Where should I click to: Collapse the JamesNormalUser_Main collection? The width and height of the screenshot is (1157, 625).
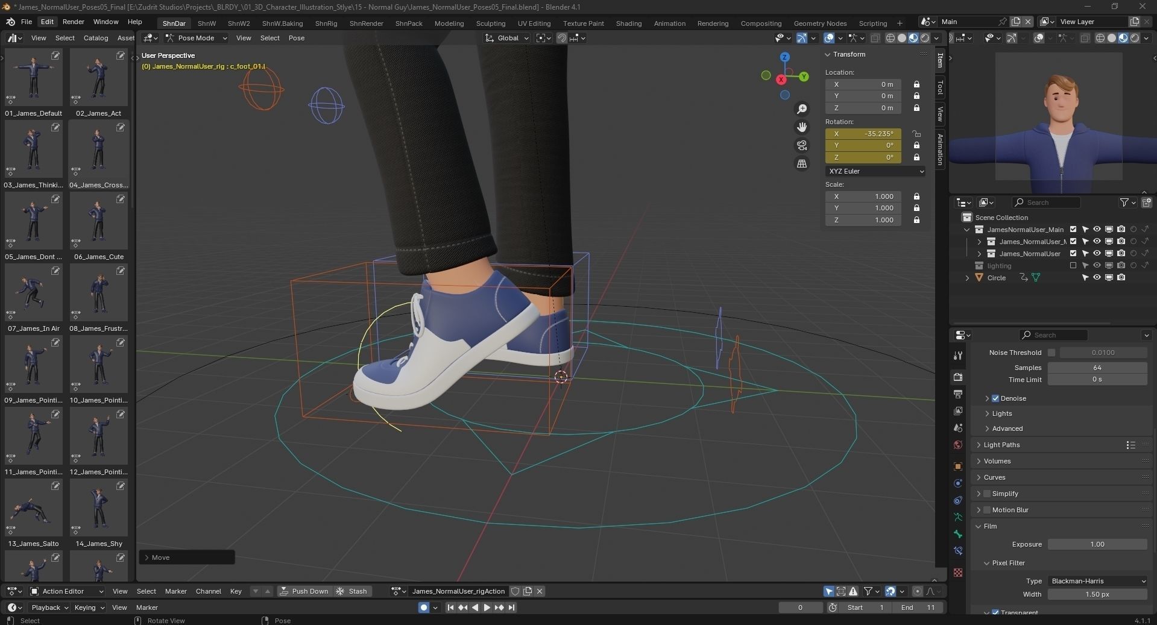[x=967, y=230]
